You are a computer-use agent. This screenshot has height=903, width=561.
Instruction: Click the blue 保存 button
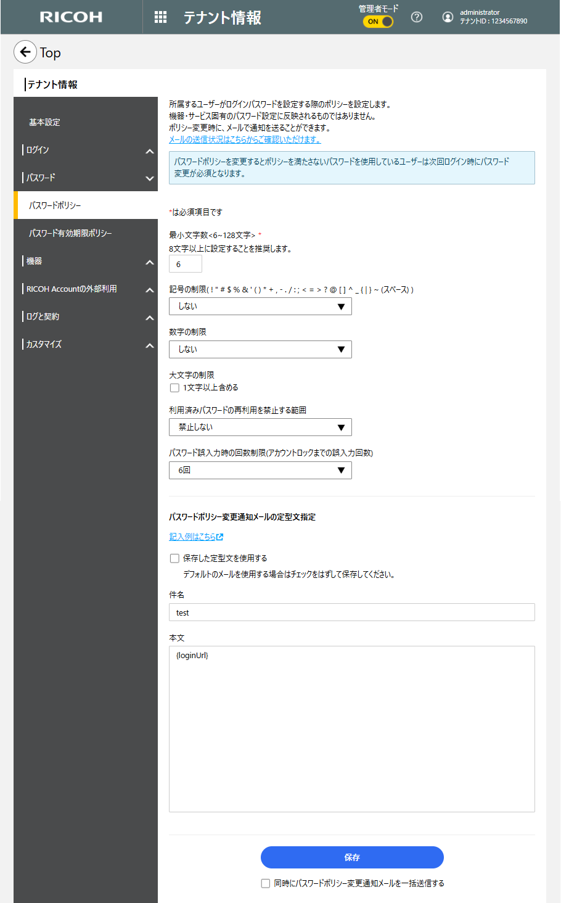pos(352,857)
